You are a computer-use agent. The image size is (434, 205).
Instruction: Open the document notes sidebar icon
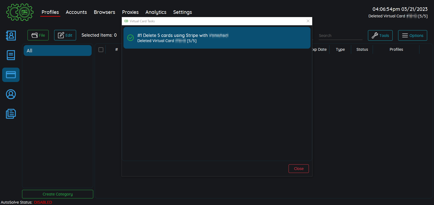[11, 55]
